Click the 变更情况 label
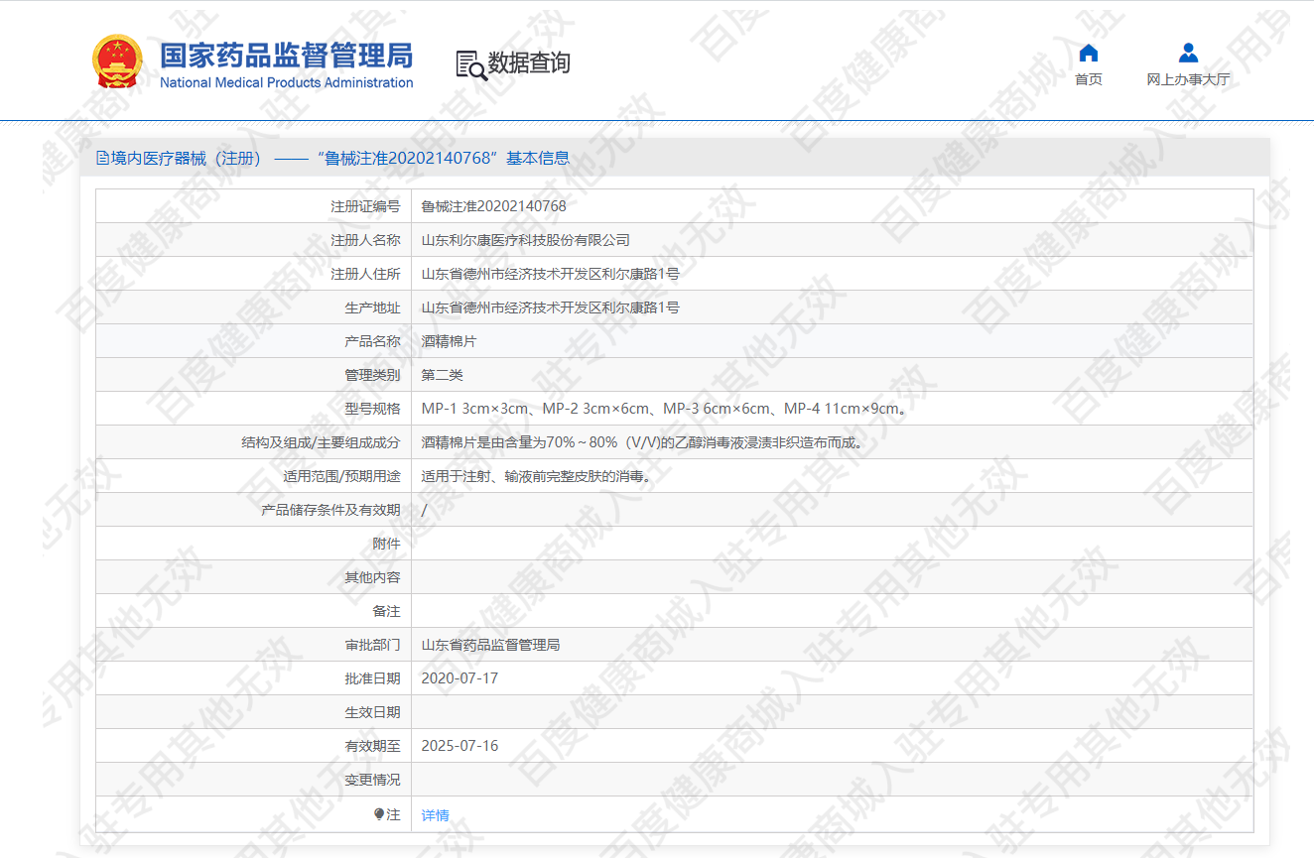Screen dimensions: 1314x858 pyautogui.click(x=372, y=780)
